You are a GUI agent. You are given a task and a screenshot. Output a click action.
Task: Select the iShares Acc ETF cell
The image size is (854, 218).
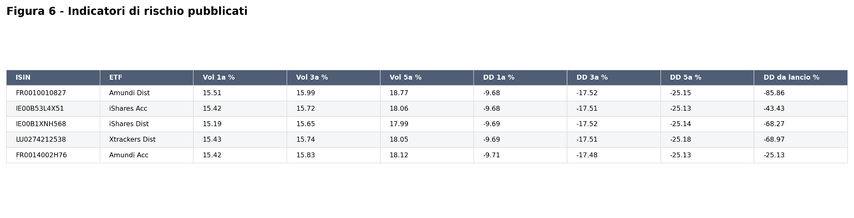[146, 108]
